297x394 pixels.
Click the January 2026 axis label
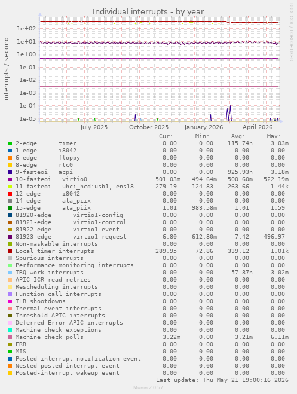point(204,127)
